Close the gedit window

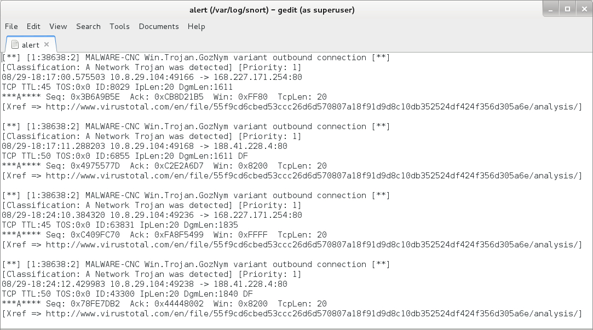582,9
